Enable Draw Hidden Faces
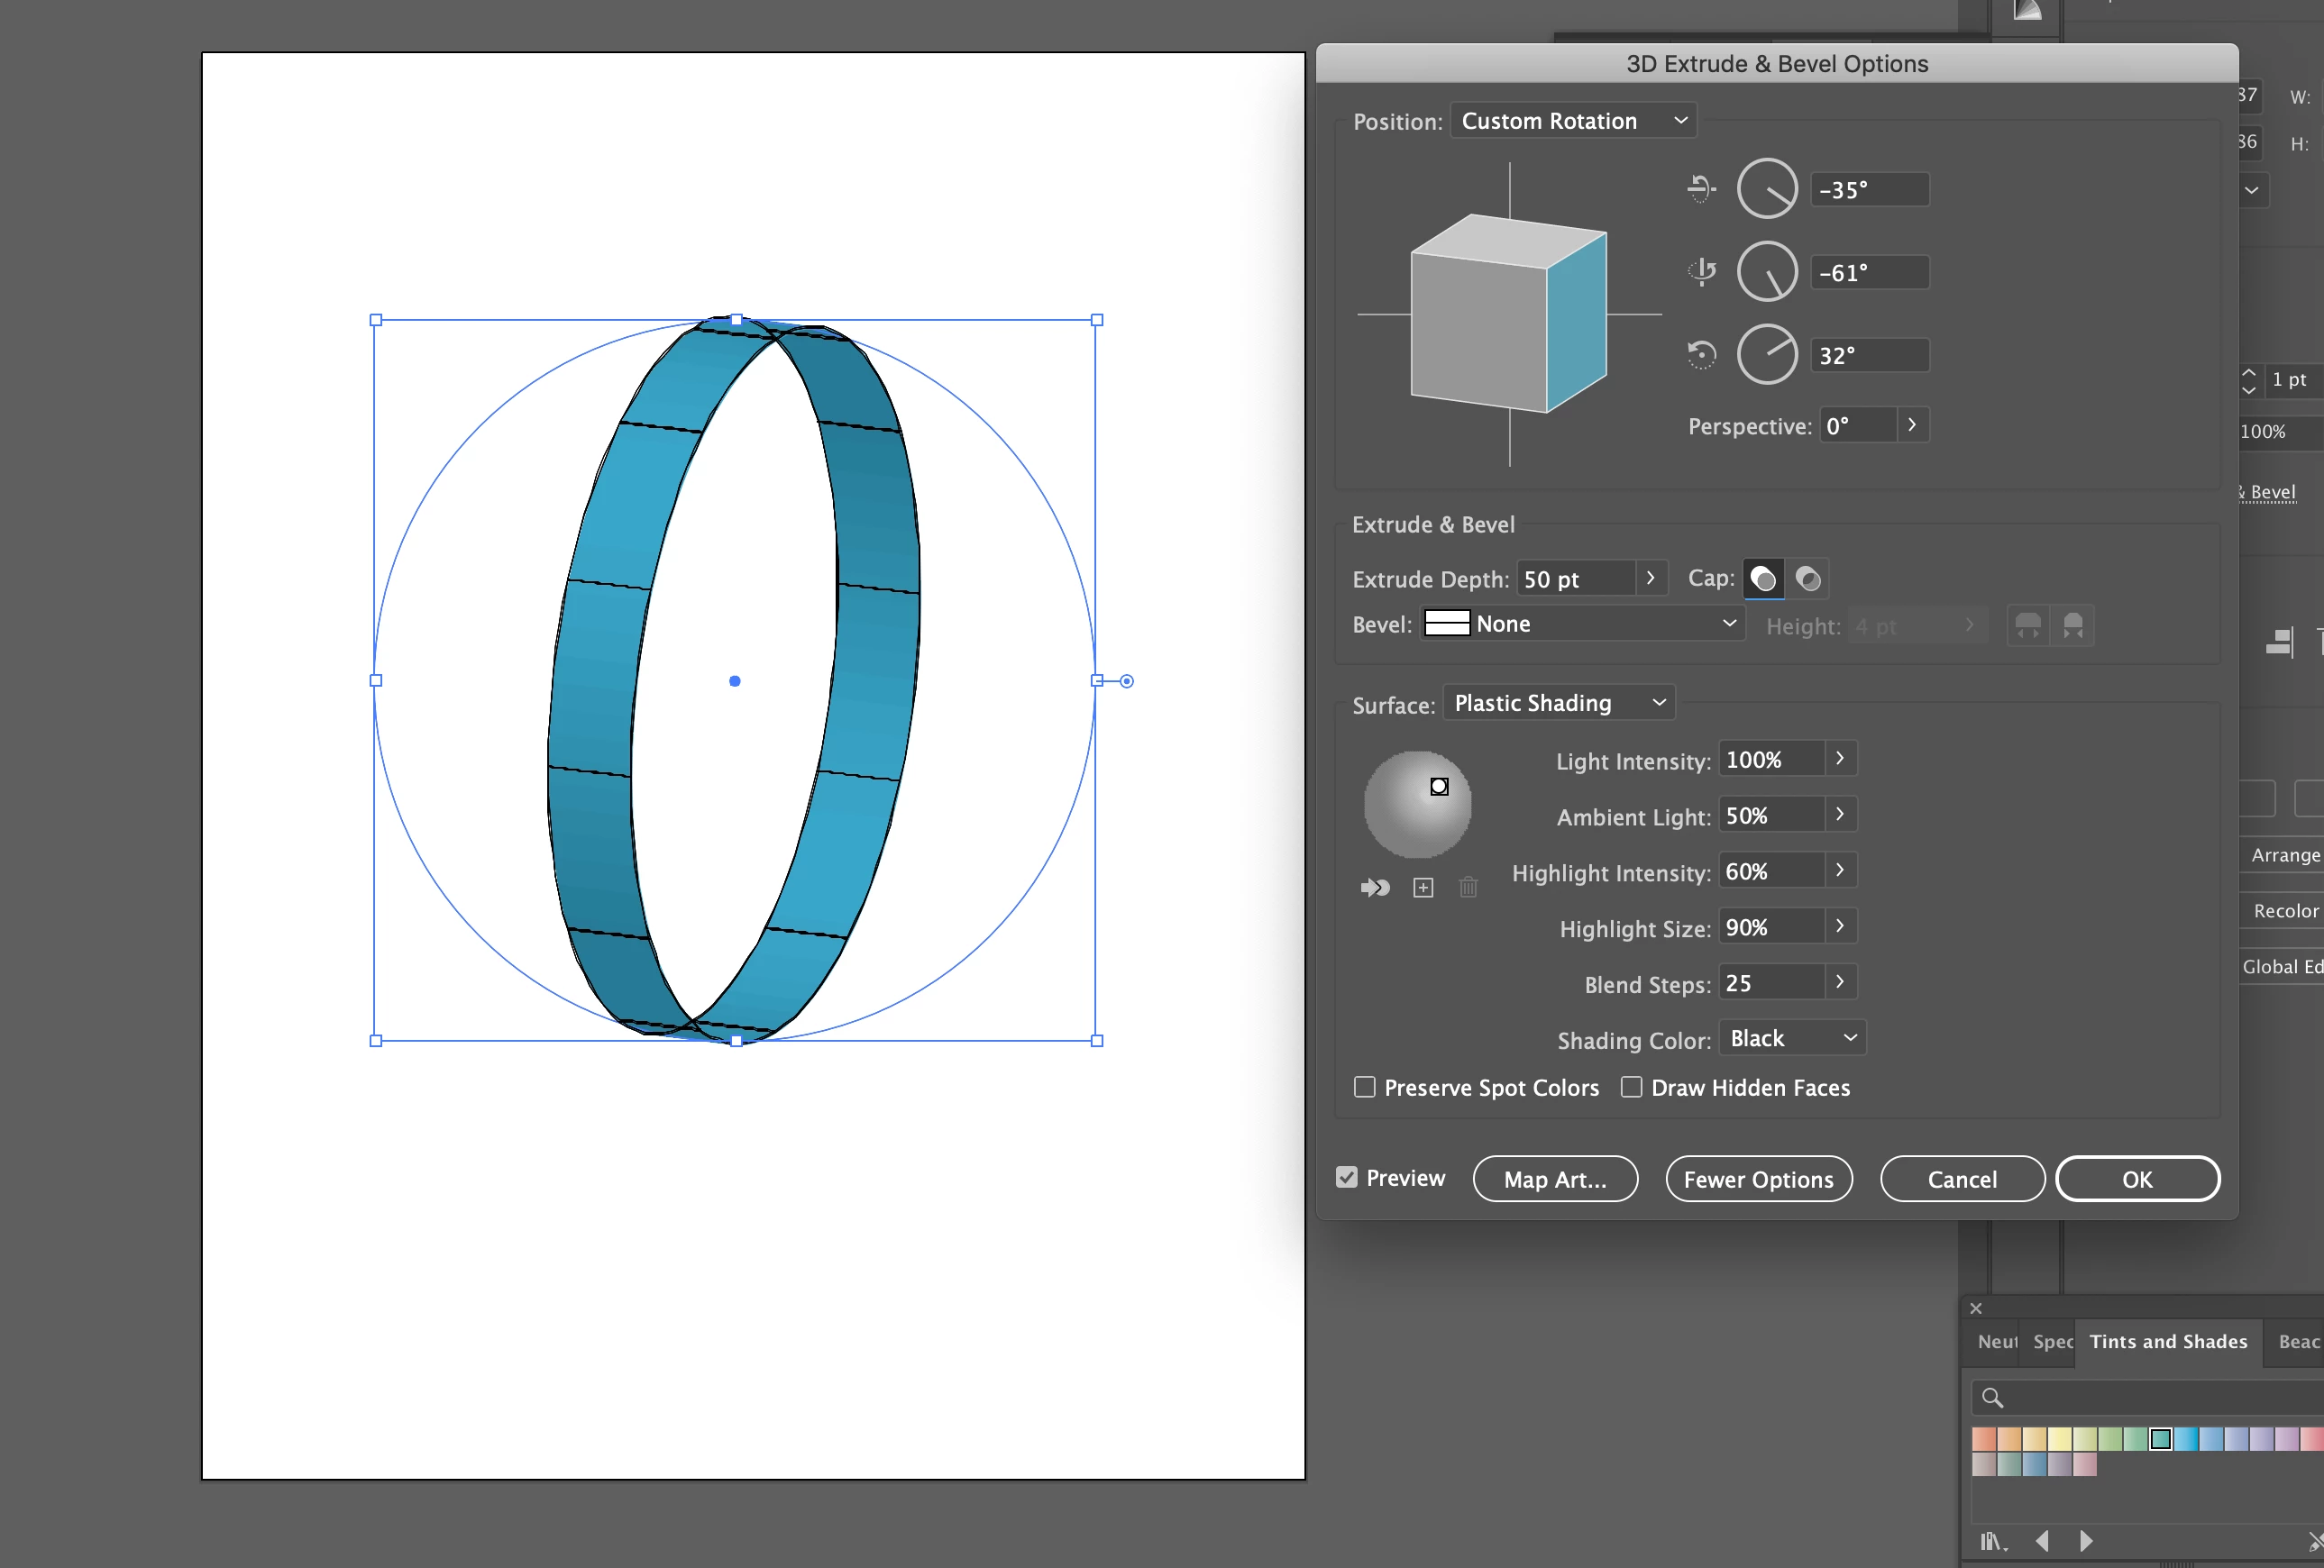The image size is (2324, 1568). [1631, 1086]
